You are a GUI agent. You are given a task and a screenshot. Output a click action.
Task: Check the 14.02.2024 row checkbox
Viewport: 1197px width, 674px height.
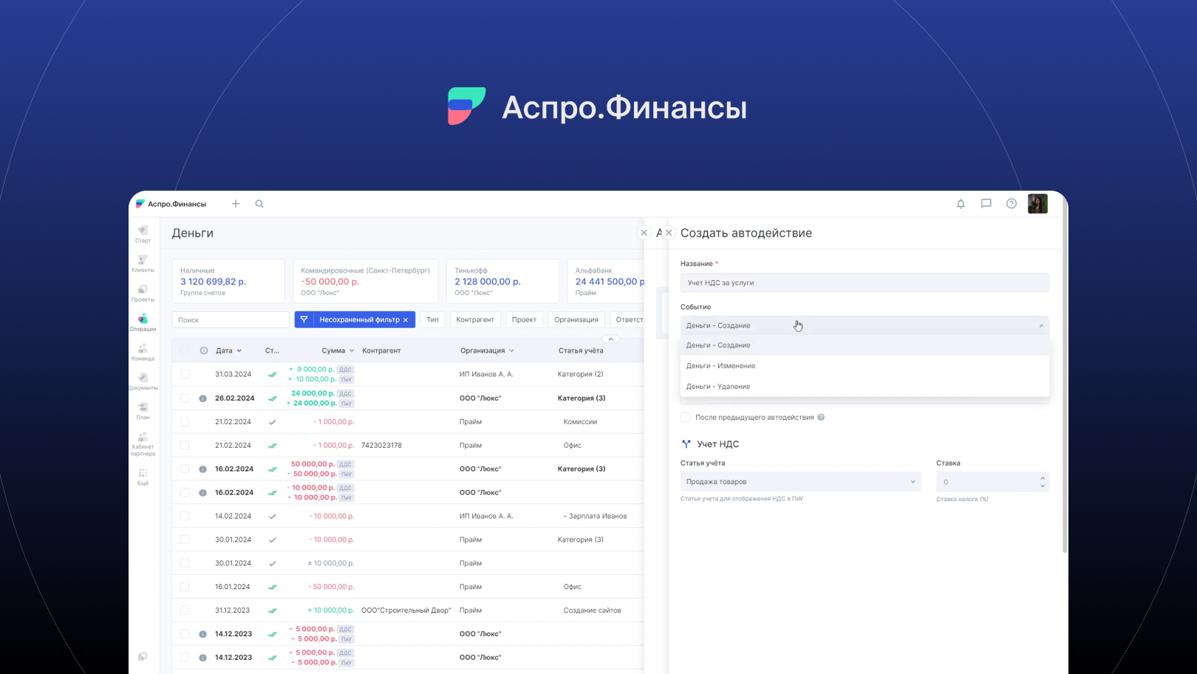[x=185, y=516]
